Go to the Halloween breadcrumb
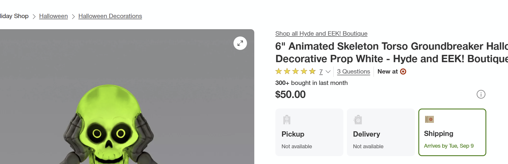The height and width of the screenshot is (164, 508). click(x=53, y=16)
